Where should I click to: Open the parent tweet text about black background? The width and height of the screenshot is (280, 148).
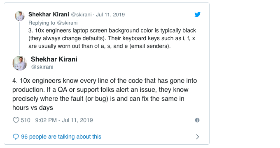click(x=112, y=38)
